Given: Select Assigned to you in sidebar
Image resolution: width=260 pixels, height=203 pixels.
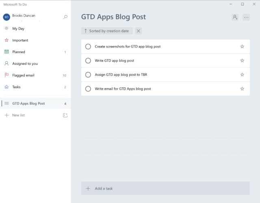Looking at the screenshot, I should pos(25,64).
